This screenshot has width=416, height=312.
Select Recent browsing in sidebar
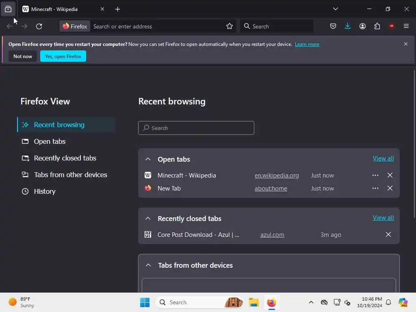66,125
